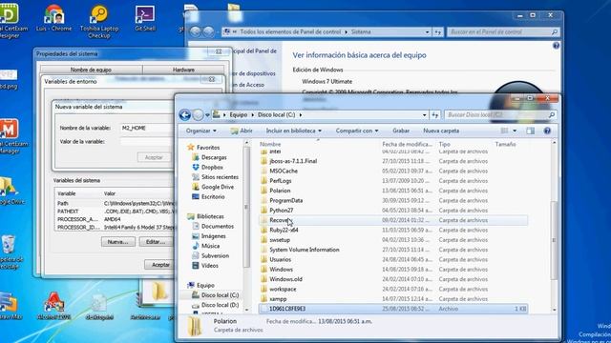This screenshot has width=611, height=343.
Task: Click the Nombre de la variable field
Action: tap(147, 128)
